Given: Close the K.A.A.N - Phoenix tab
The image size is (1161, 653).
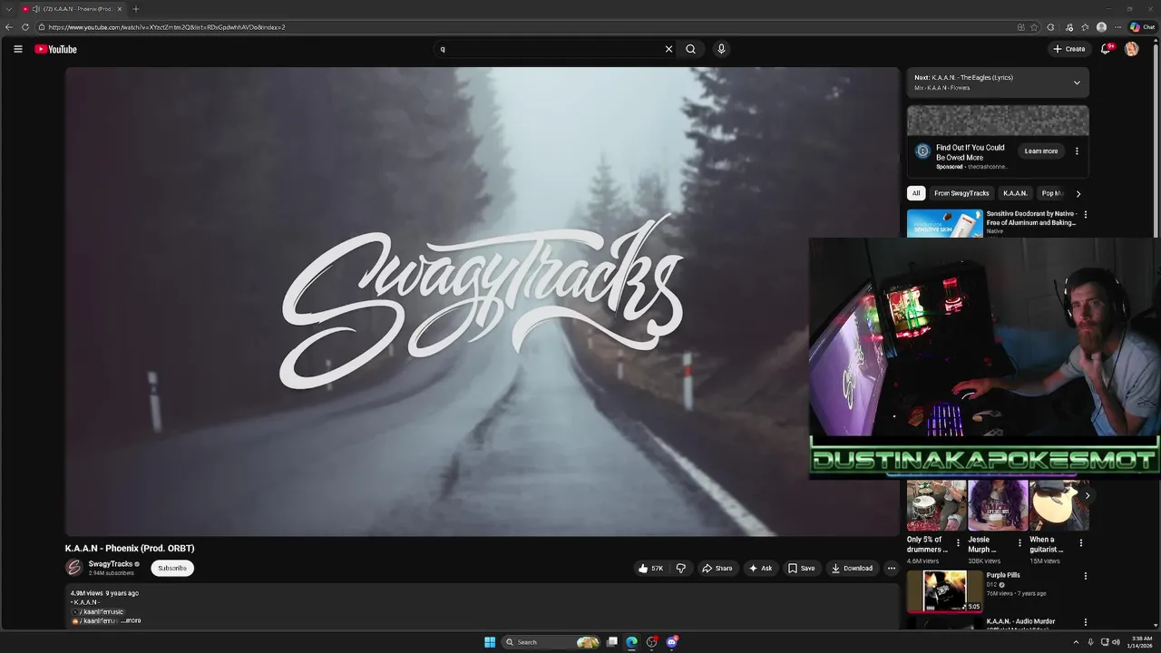Looking at the screenshot, I should tap(119, 9).
